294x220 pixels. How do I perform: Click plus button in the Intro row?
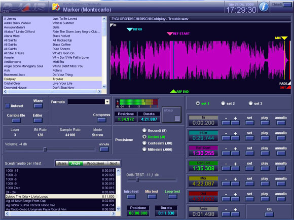tap(235, 138)
